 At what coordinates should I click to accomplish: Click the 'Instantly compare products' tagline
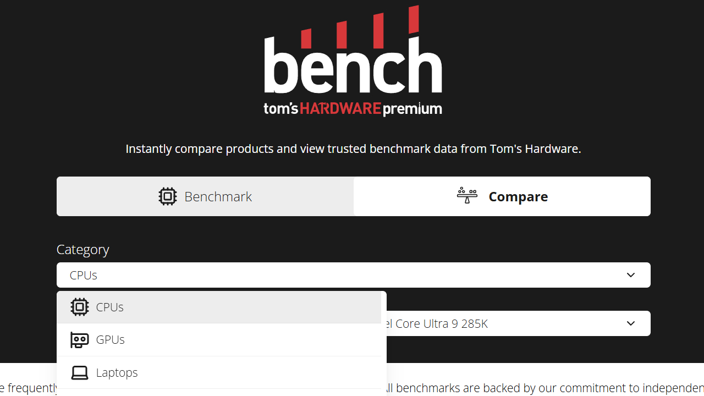point(353,148)
